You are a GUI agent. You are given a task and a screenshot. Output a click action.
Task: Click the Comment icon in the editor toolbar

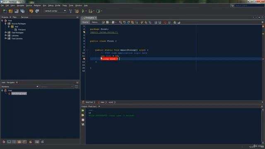coord(175,22)
